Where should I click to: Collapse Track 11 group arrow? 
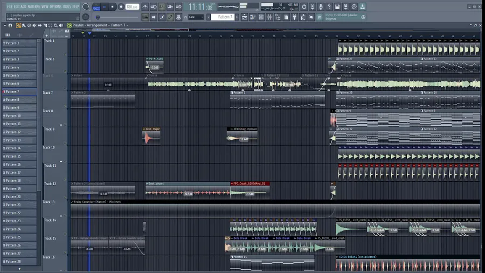pyautogui.click(x=61, y=161)
